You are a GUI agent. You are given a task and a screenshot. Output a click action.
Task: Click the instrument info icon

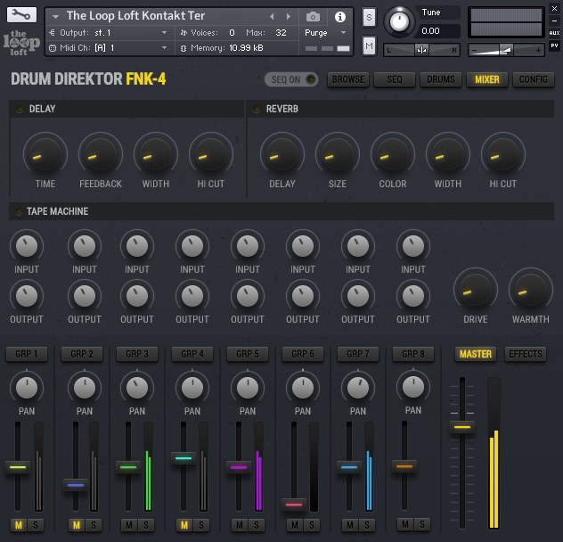coord(339,16)
